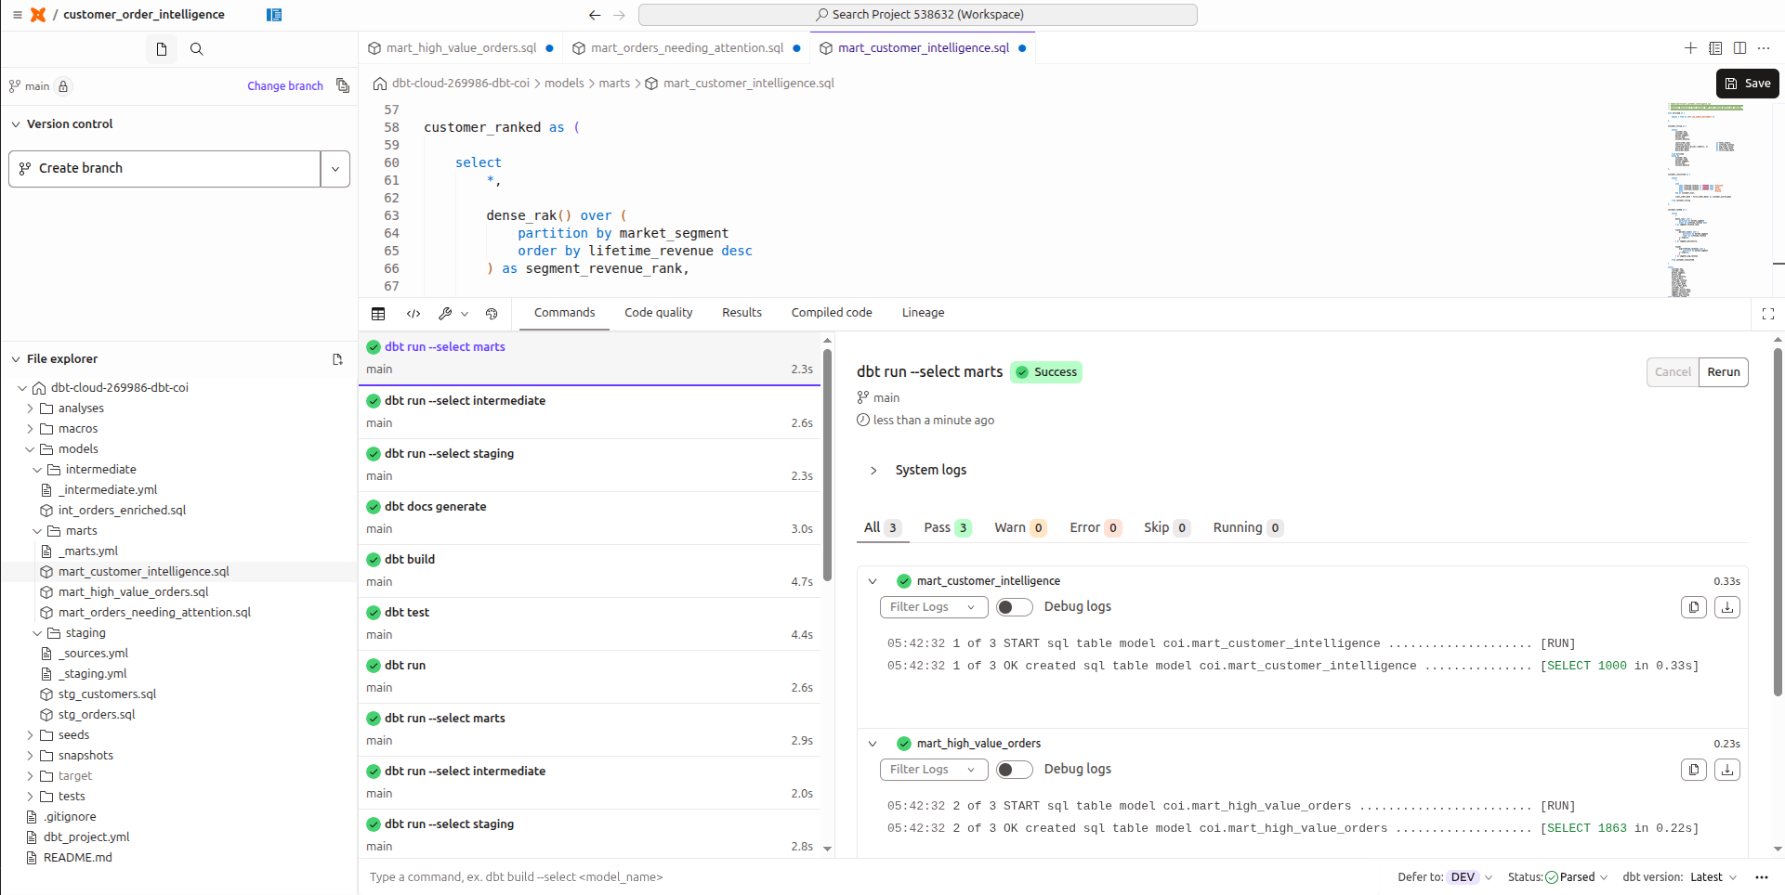Open the file explorer view icon

pos(162,49)
